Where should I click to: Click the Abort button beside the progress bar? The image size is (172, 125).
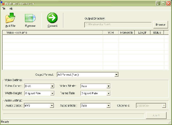[x=156, y=116]
